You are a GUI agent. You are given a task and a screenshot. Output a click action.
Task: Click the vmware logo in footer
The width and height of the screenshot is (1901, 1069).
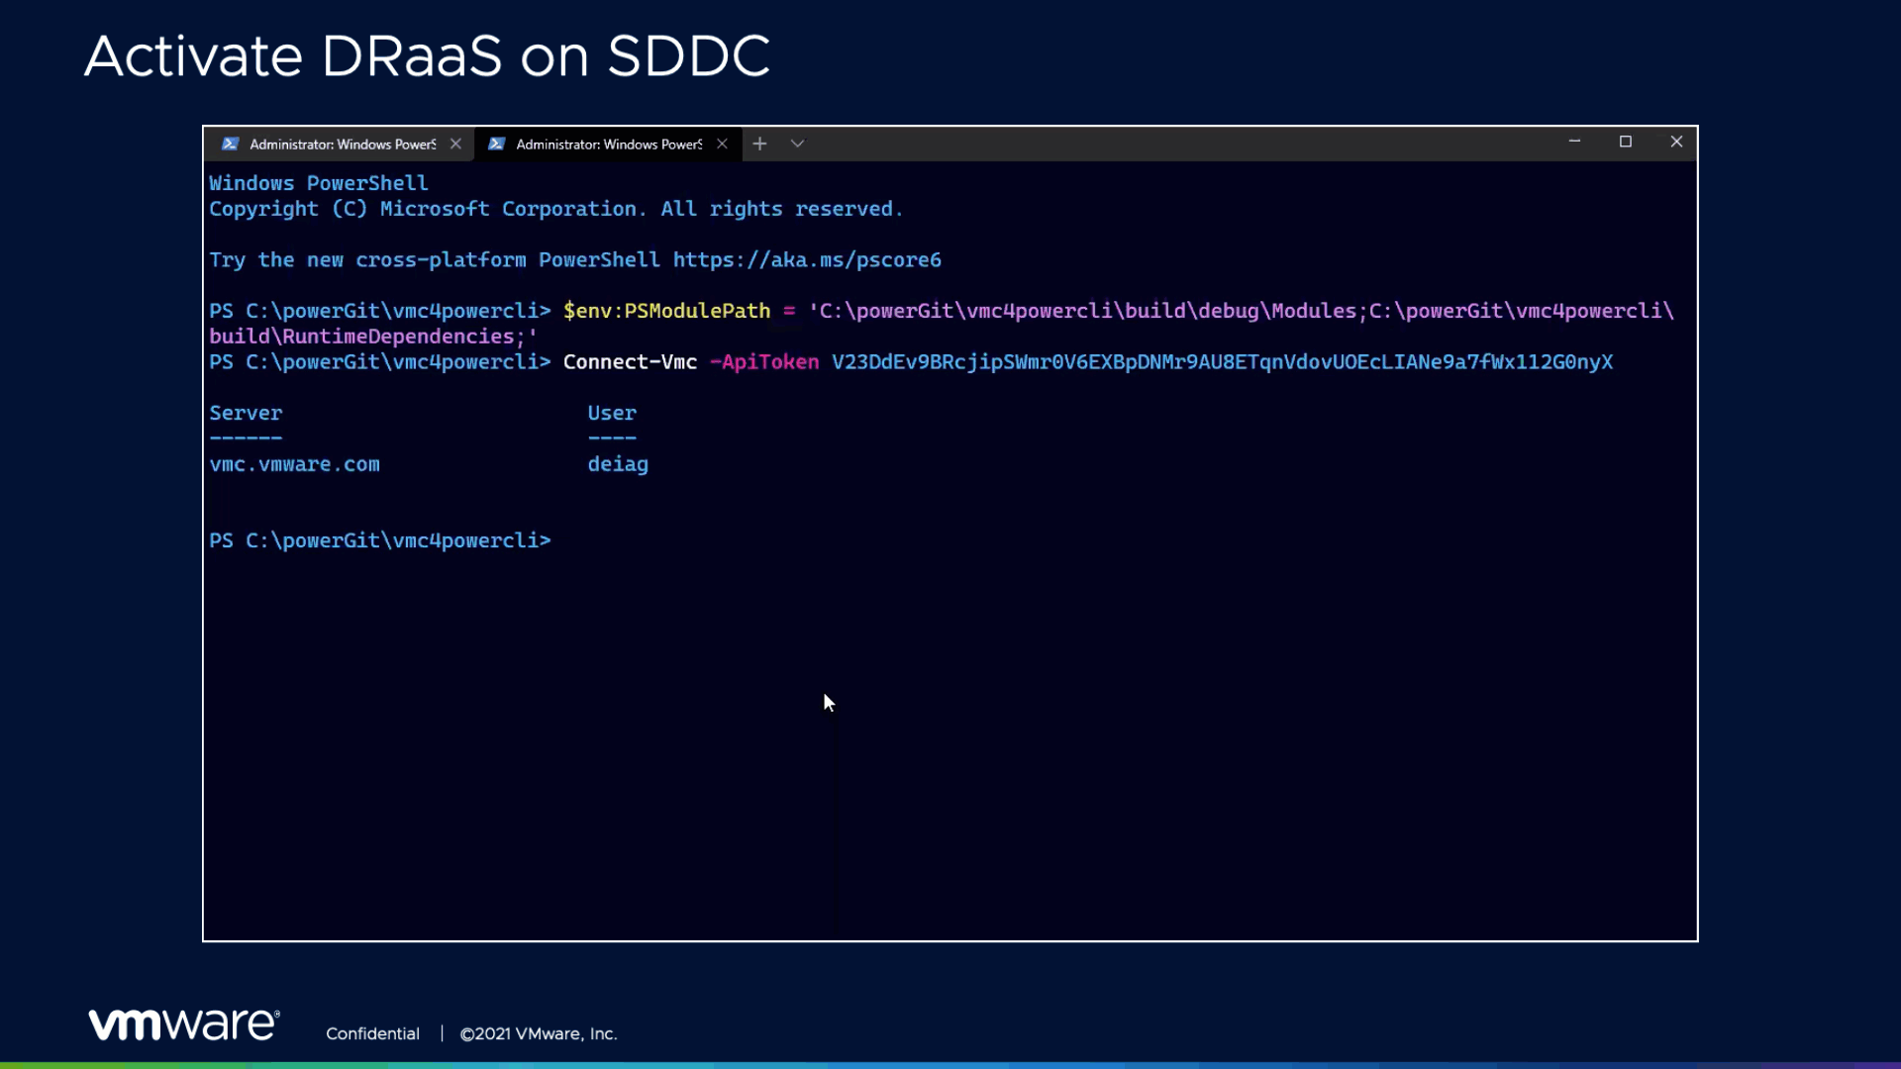click(x=184, y=1024)
